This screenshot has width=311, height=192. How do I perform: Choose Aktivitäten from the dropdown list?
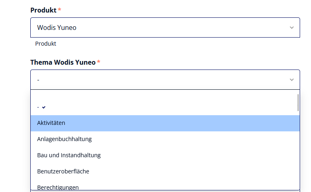[165, 123]
